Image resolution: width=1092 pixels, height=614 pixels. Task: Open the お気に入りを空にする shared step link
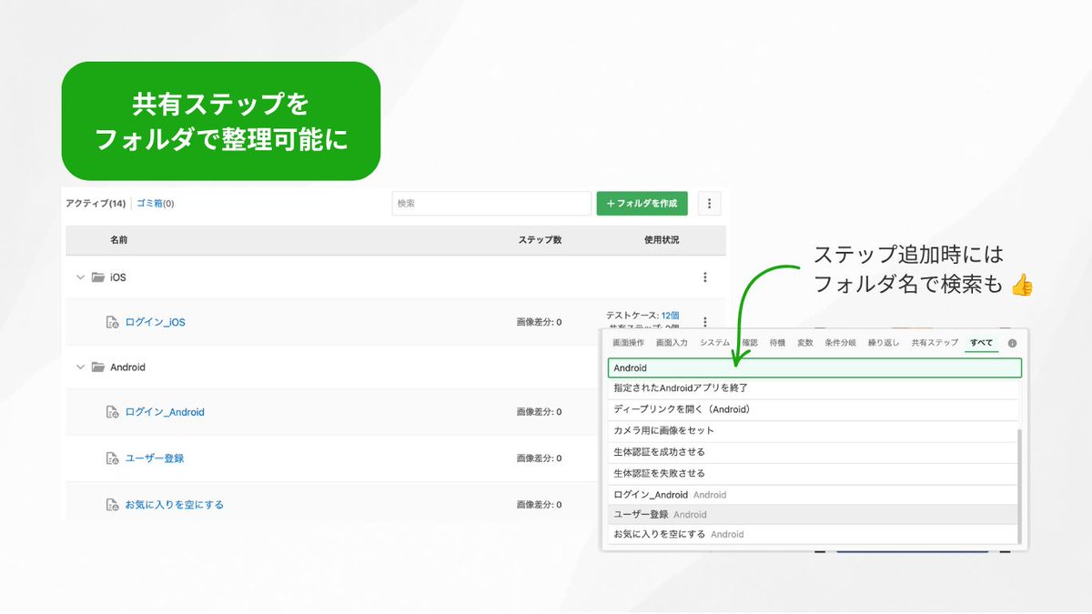[x=174, y=505]
